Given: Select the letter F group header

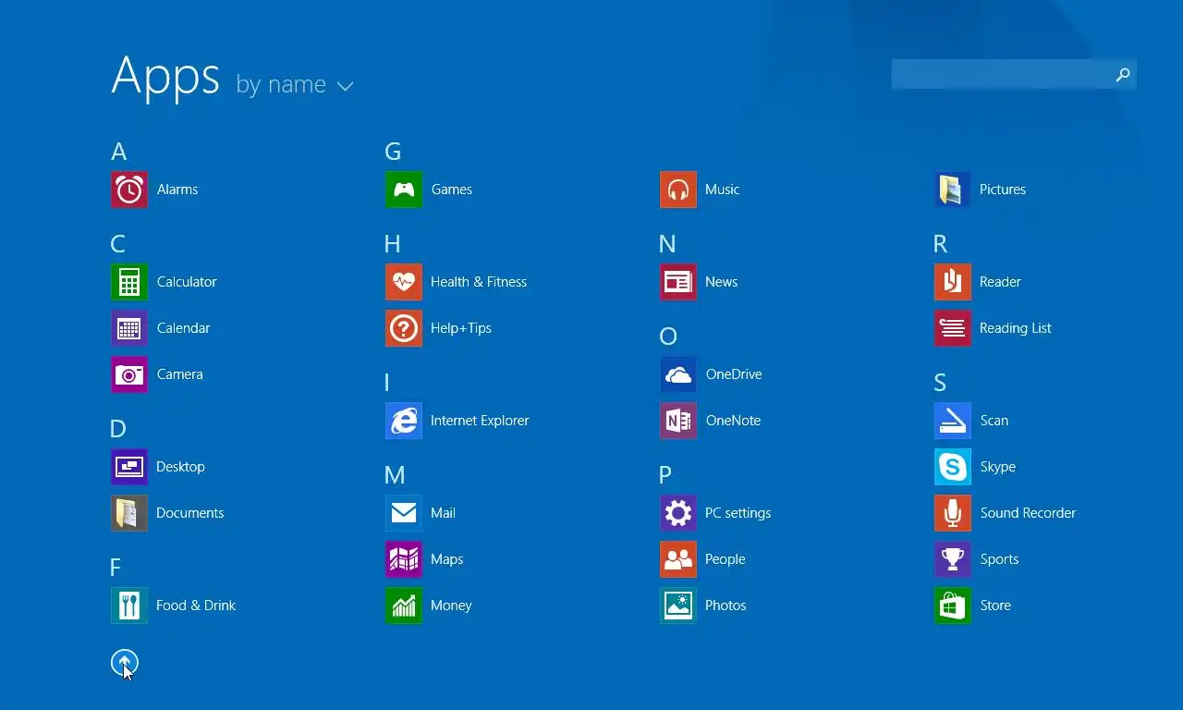Looking at the screenshot, I should pos(116,568).
